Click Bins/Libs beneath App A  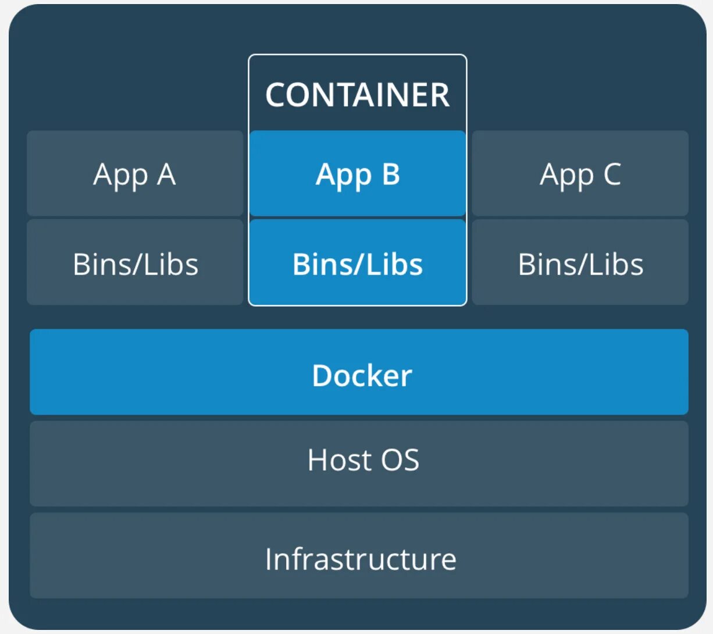click(x=135, y=263)
